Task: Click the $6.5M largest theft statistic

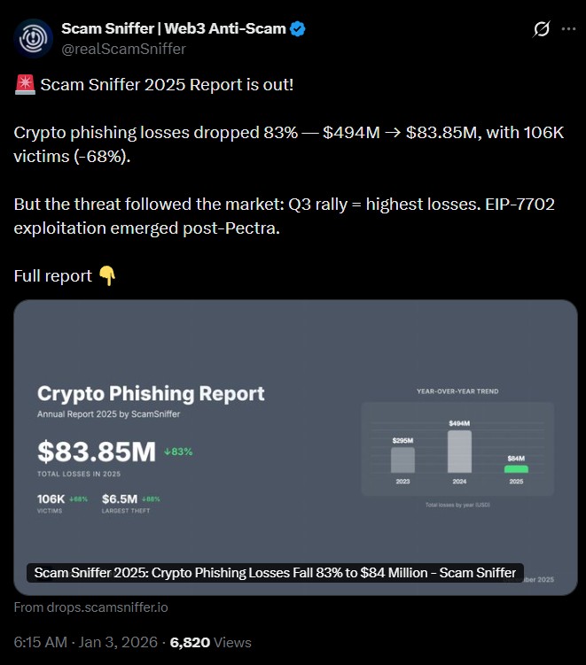Action: (120, 499)
